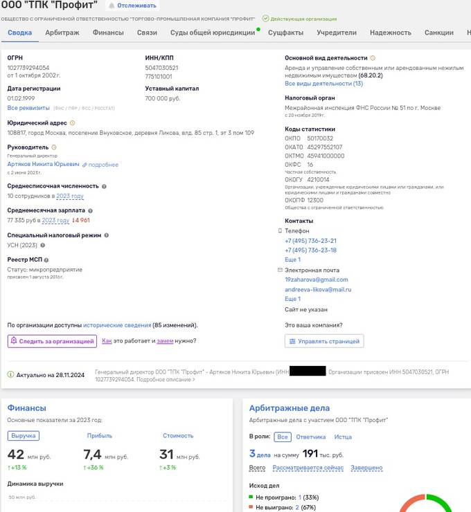This screenshot has width=471, height=512.
Task: Select the Все role filter
Action: pos(283,437)
